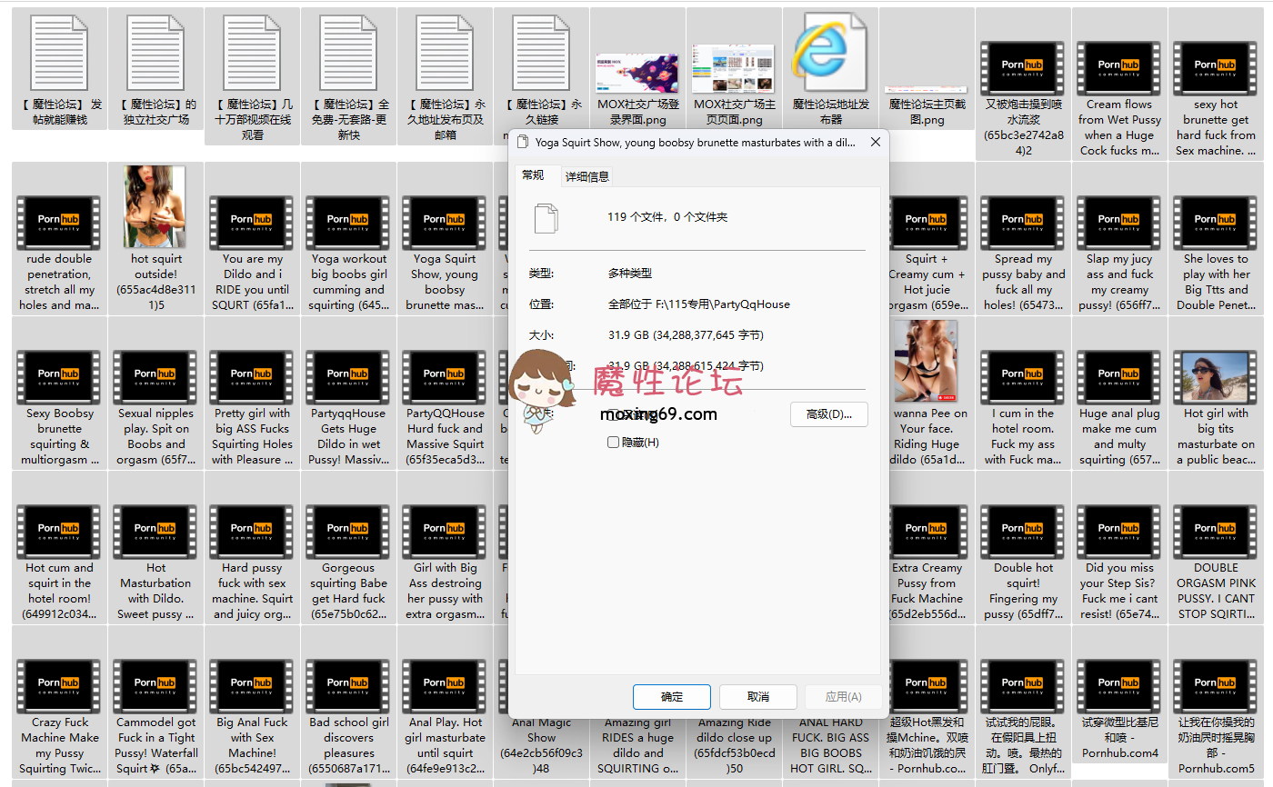
Task: Close the properties dialog window
Action: click(x=876, y=143)
